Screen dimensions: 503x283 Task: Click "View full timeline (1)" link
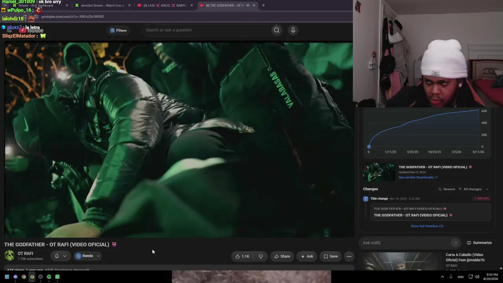click(427, 226)
